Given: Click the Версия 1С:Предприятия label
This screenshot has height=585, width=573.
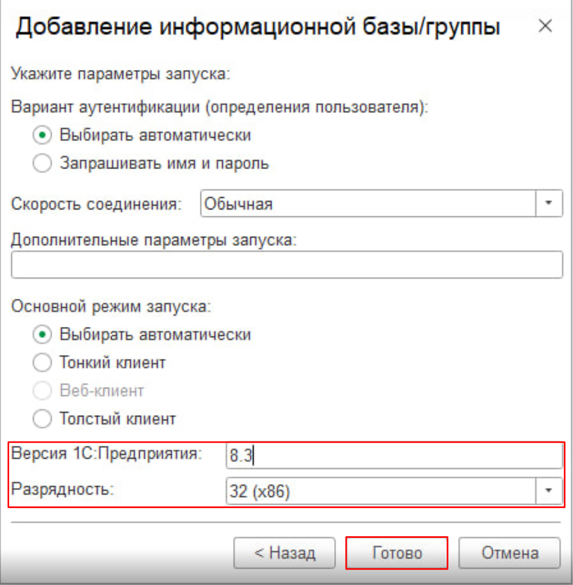Looking at the screenshot, I should (107, 454).
